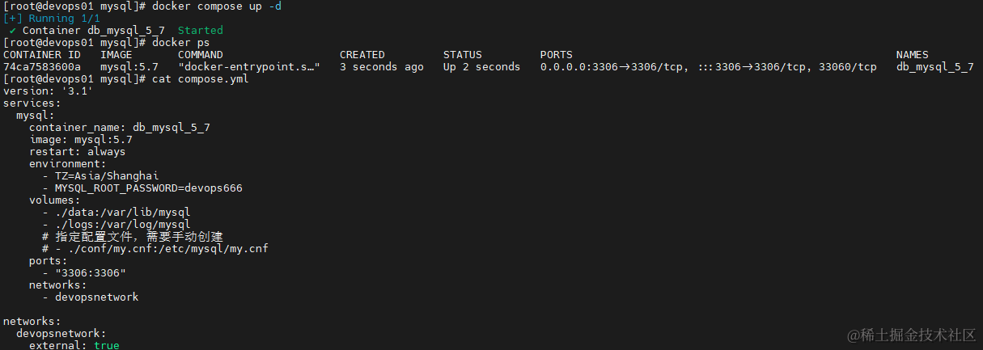Click the 'Up 2 seconds' status text
Image resolution: width=983 pixels, height=350 pixels.
[482, 67]
